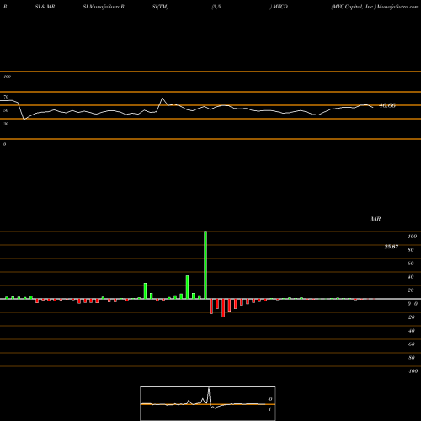The width and height of the screenshot is (421, 421).
Task: Click the '(MFC Capital, Inc.) MunafaSutra.com' header text
Action: coord(375,7)
